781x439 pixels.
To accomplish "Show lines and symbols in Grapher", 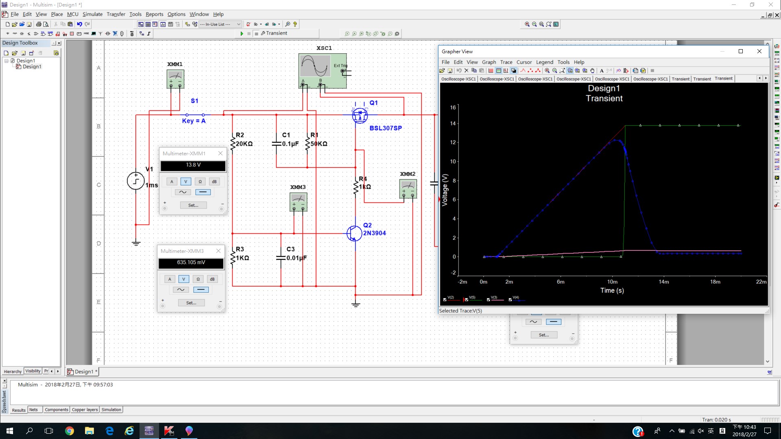I will 538,71.
